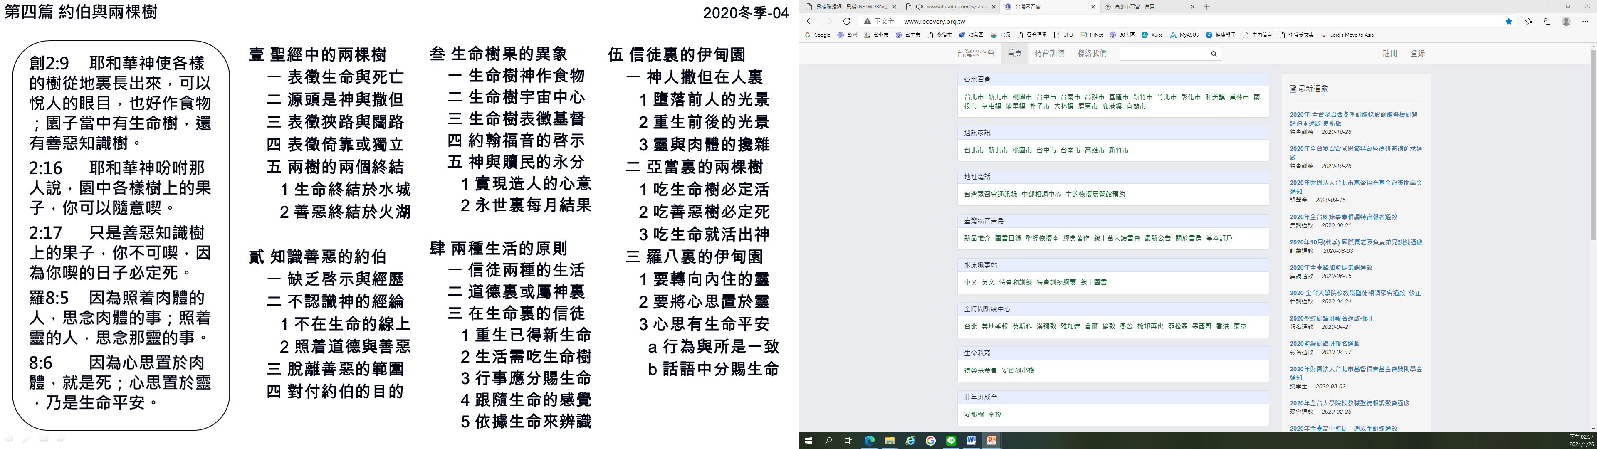1597x449 pixels.
Task: Click the user profile avatar icon
Action: pyautogui.click(x=1566, y=21)
